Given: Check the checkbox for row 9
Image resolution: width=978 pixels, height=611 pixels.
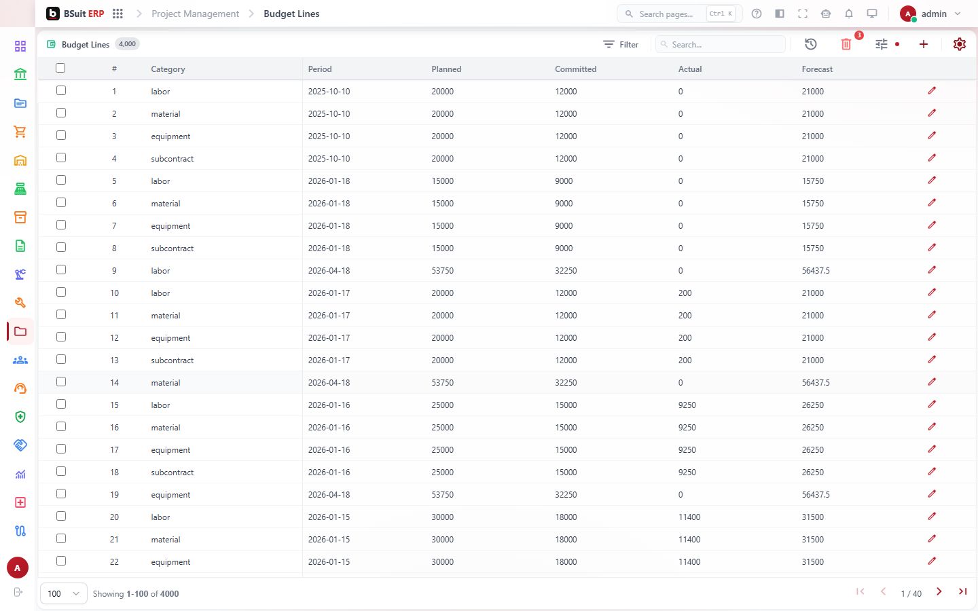Looking at the screenshot, I should click(x=61, y=270).
